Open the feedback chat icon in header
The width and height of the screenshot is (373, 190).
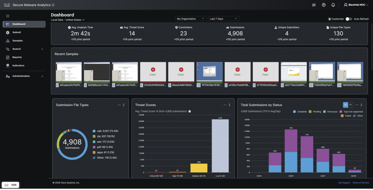[x=314, y=5]
